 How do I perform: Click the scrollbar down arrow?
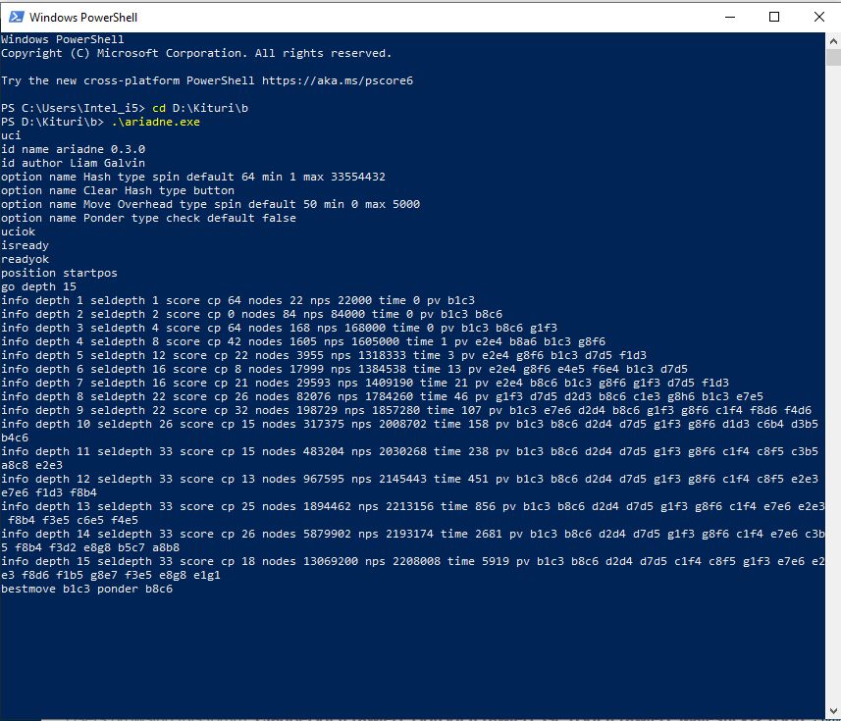click(833, 711)
